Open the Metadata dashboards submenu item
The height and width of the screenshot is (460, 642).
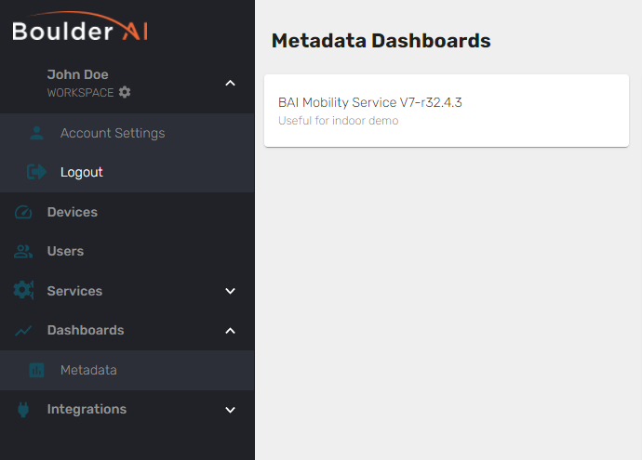127,370
